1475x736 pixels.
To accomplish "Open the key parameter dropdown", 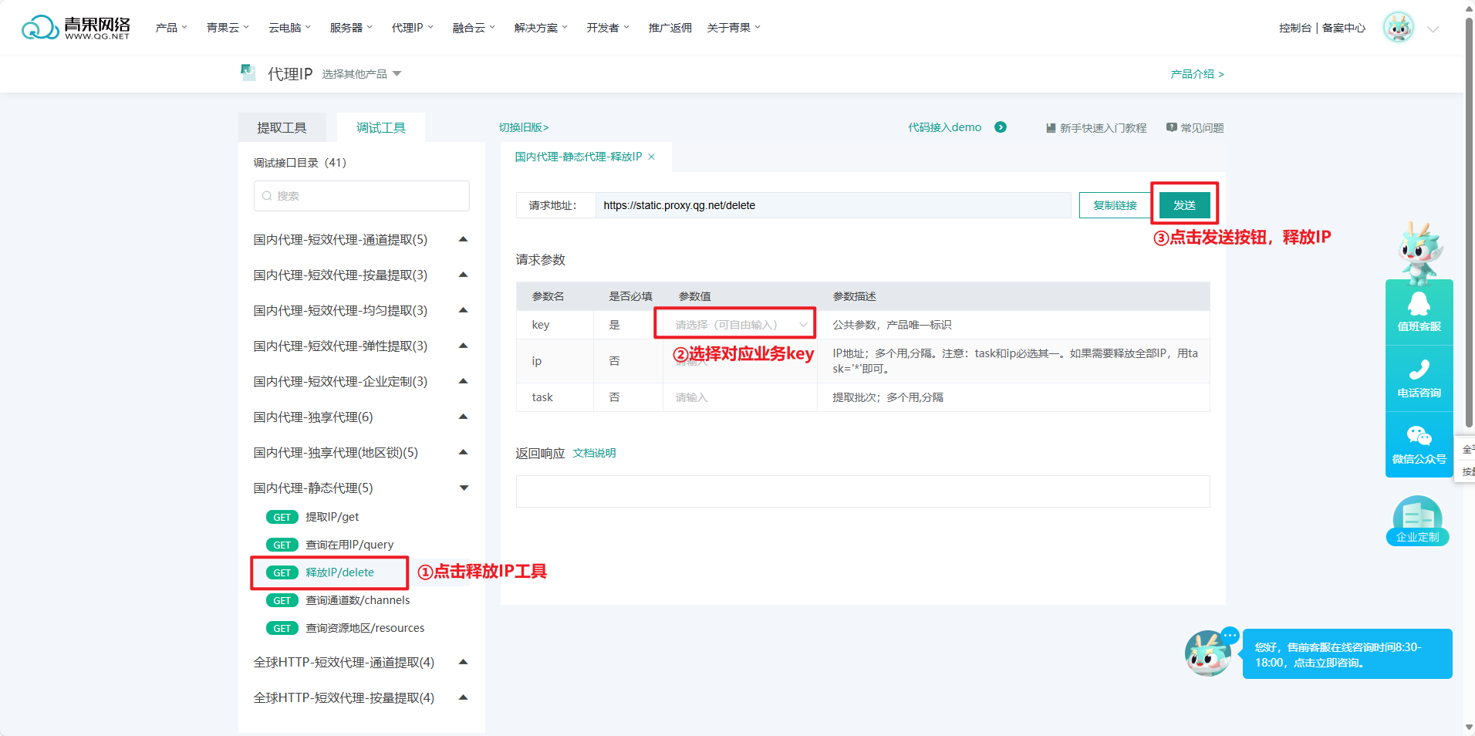I will point(738,325).
